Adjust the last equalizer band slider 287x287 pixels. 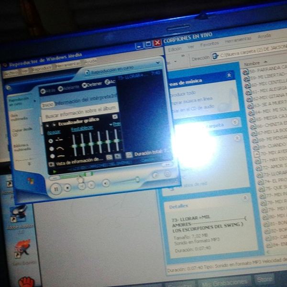(117, 140)
